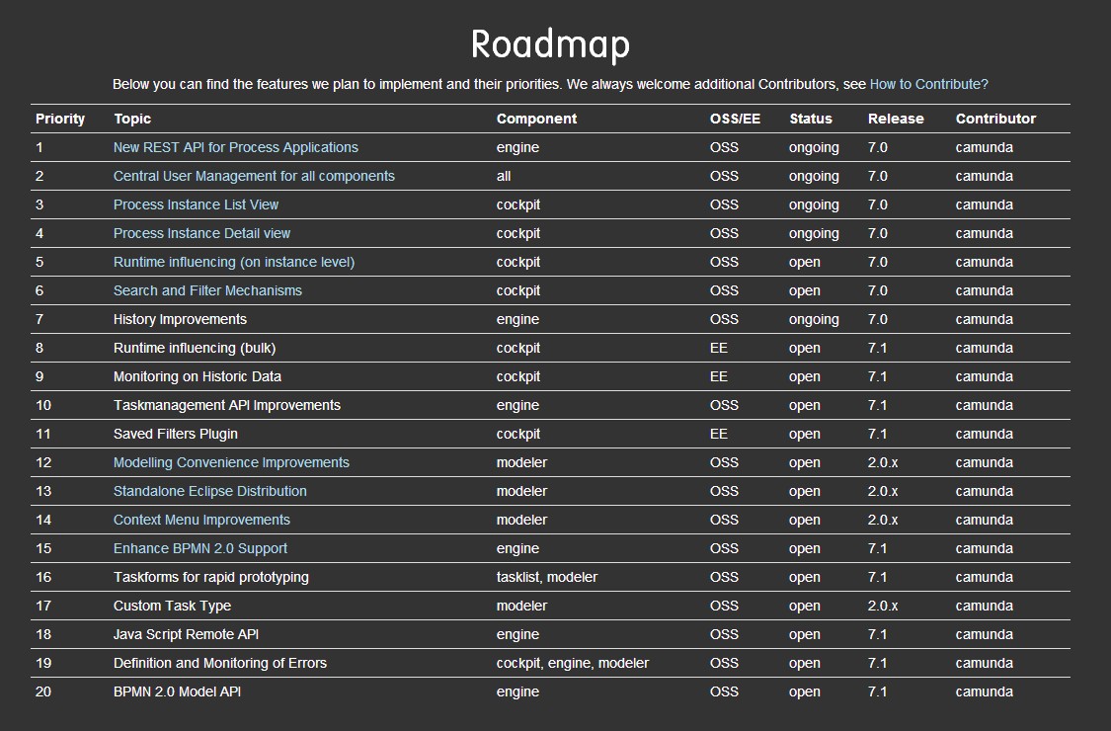Click 'Standalone Eclipse Distribution' link

[x=209, y=491]
